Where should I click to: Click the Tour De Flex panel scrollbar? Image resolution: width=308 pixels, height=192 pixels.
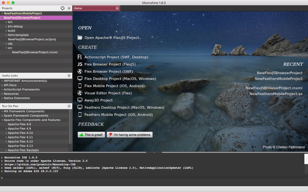tap(70, 127)
